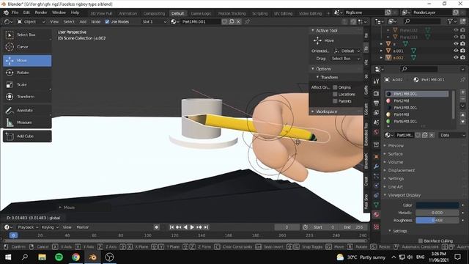The height and width of the screenshot is (264, 469).
Task: Play the animation forward
Action: [x=192, y=227]
